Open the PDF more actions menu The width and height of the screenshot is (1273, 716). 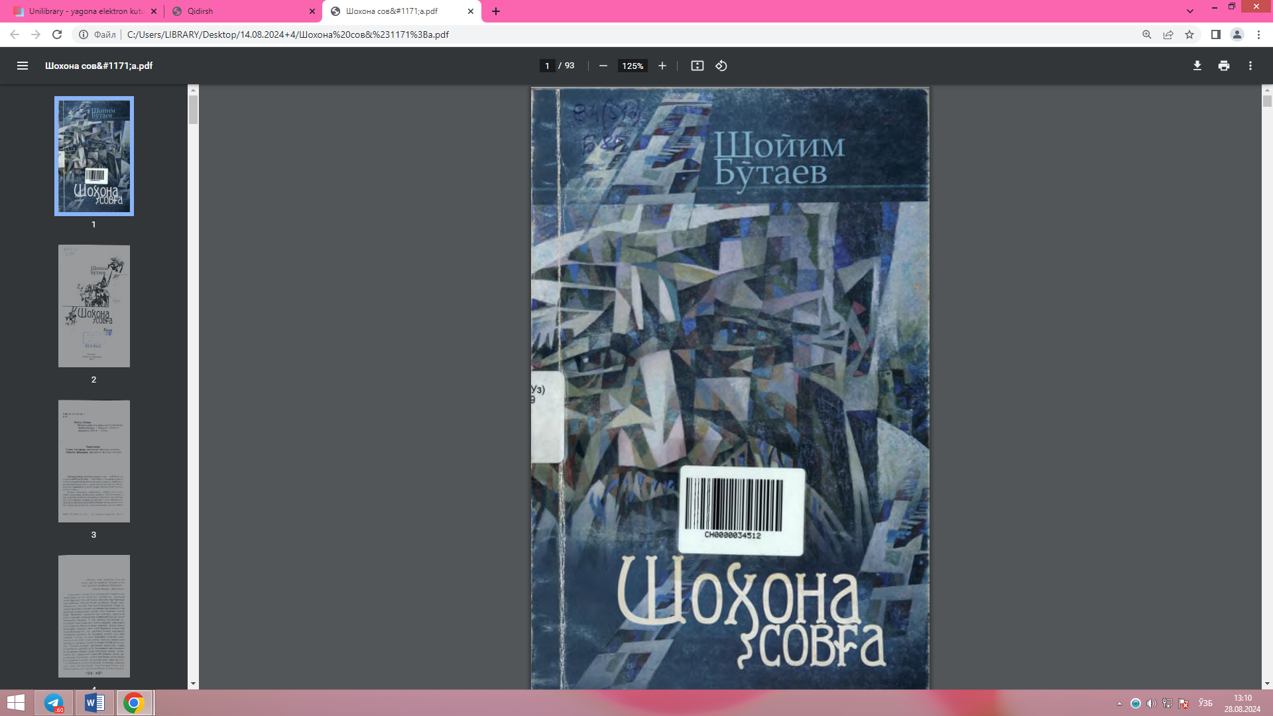pyautogui.click(x=1251, y=66)
